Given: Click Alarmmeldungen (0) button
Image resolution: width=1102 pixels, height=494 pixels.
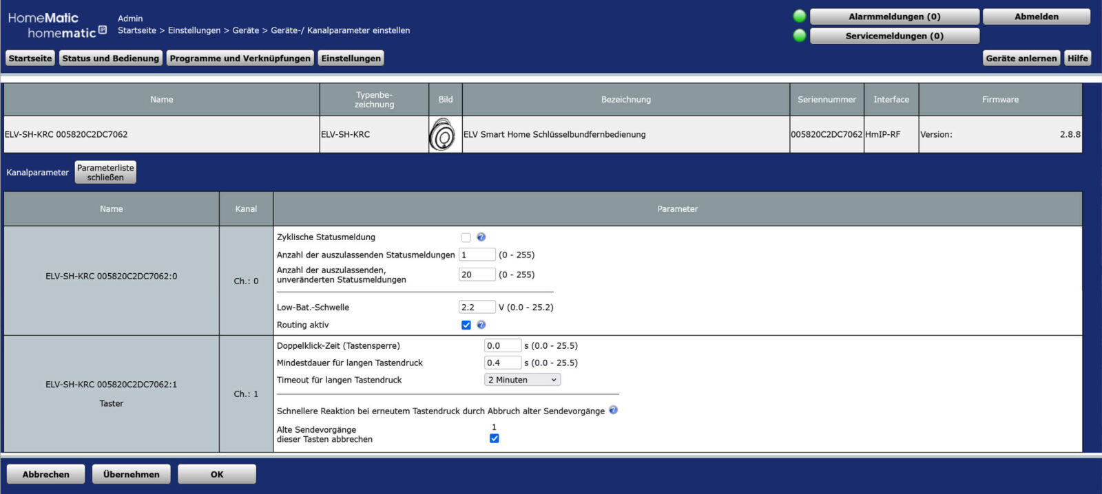Looking at the screenshot, I should click(894, 17).
